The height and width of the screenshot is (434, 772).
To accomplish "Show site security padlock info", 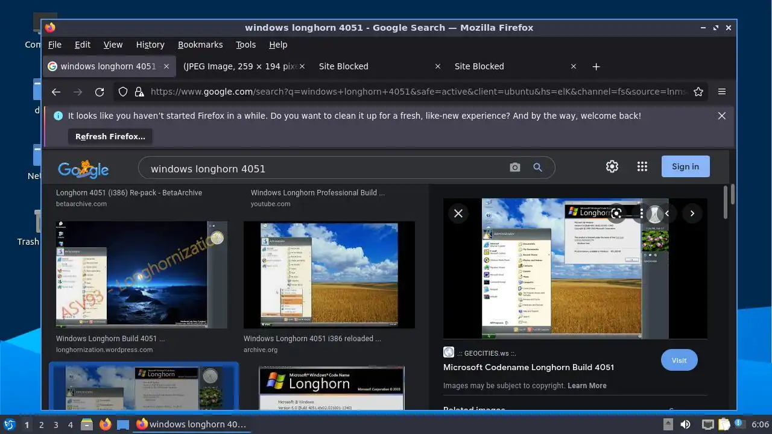I will pos(139,92).
